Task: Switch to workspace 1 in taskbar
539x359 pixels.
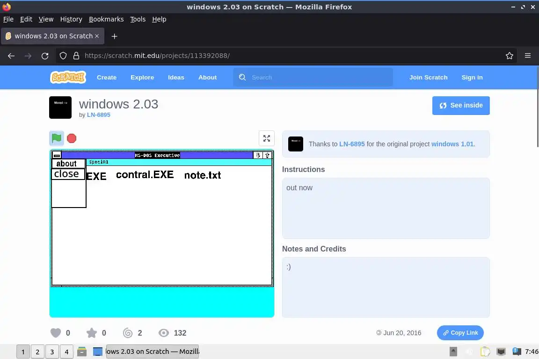Action: [23, 352]
